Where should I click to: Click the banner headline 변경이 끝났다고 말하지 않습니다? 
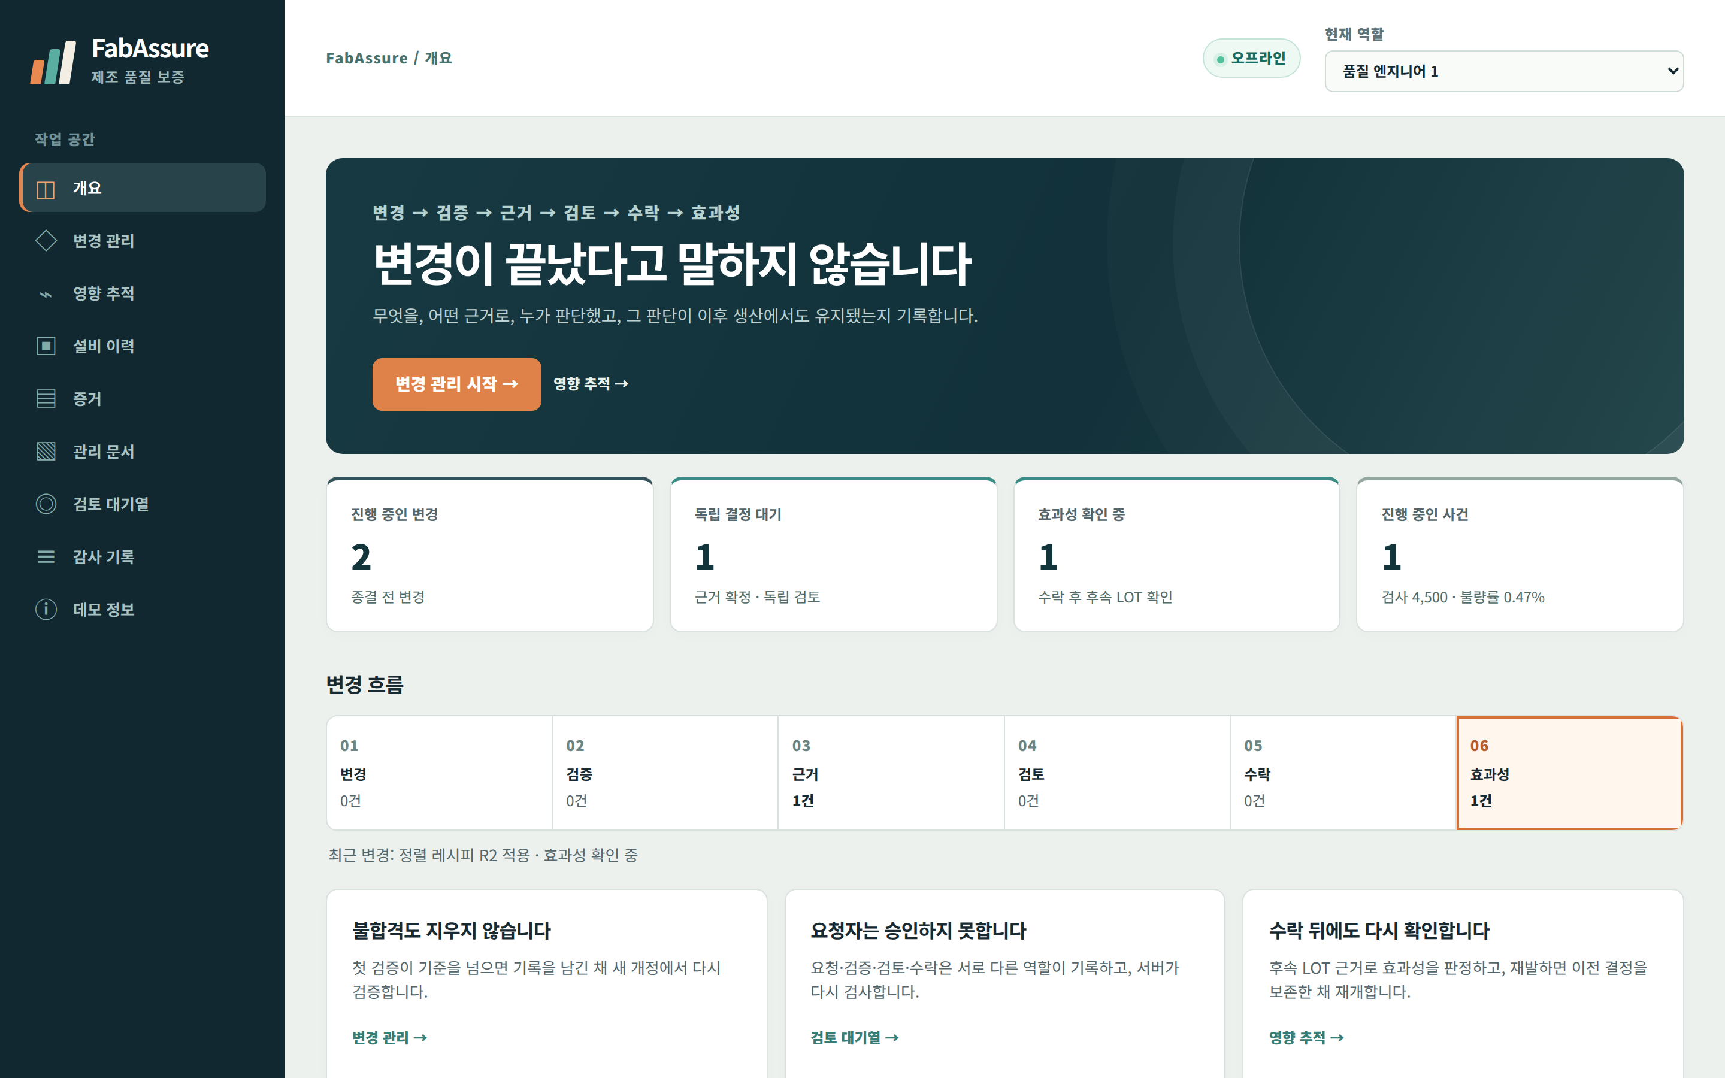pyautogui.click(x=671, y=265)
